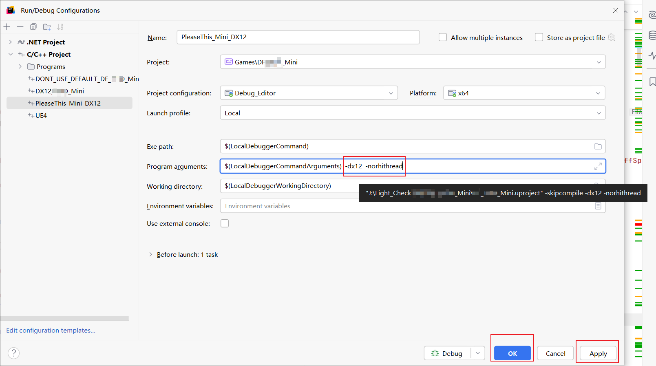Click the Debug button
Screen dimensions: 656x366
[447, 353]
